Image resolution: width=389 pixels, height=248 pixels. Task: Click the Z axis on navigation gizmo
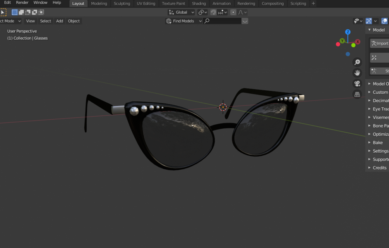[x=348, y=32]
